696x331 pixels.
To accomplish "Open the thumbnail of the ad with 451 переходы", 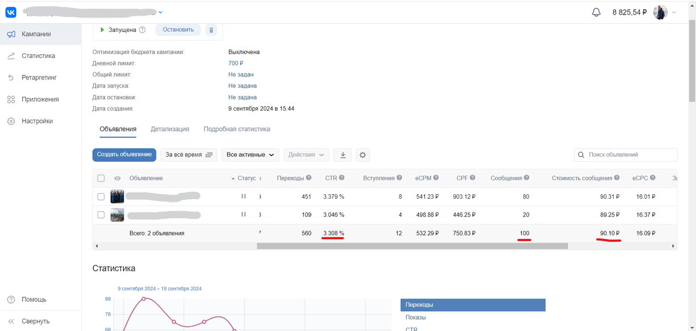I will pyautogui.click(x=117, y=197).
